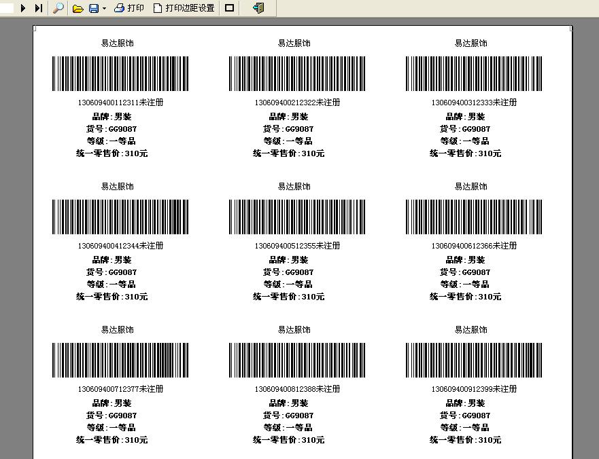Select barcode text 130609400112311未注册
This screenshot has width=599, height=459.
tap(121, 103)
